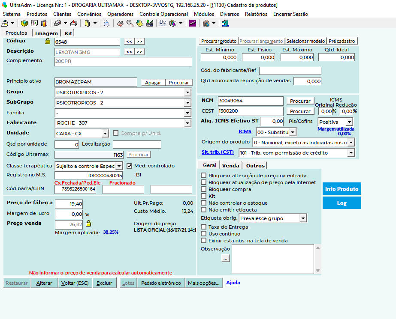Screen dimensions: 396x319
Task: Open the Relatórios menu
Action: [x=256, y=14]
